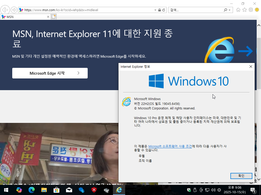The height and width of the screenshot is (195, 261).
Task: Open Tools menu via the gear icon
Action: (251, 10)
